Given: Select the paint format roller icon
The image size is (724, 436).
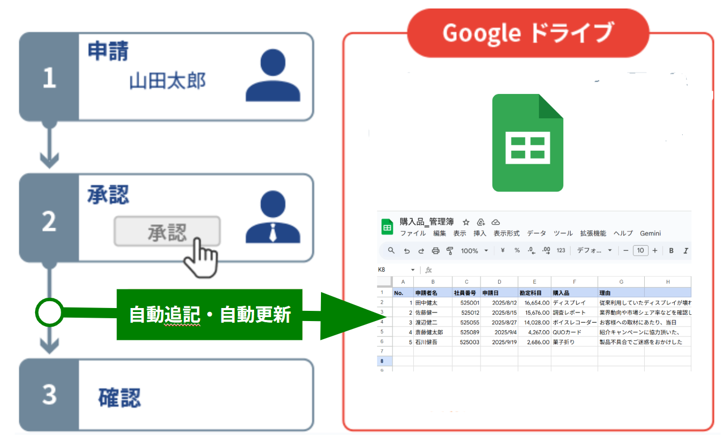Looking at the screenshot, I should tap(450, 251).
